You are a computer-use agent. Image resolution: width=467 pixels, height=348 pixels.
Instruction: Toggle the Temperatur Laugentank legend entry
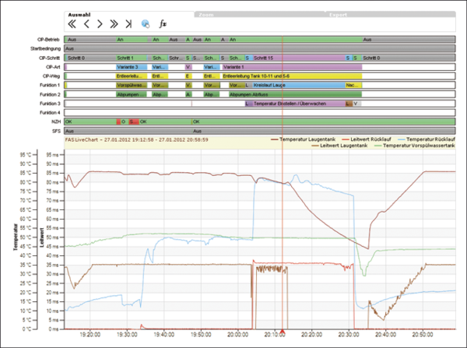[304, 139]
